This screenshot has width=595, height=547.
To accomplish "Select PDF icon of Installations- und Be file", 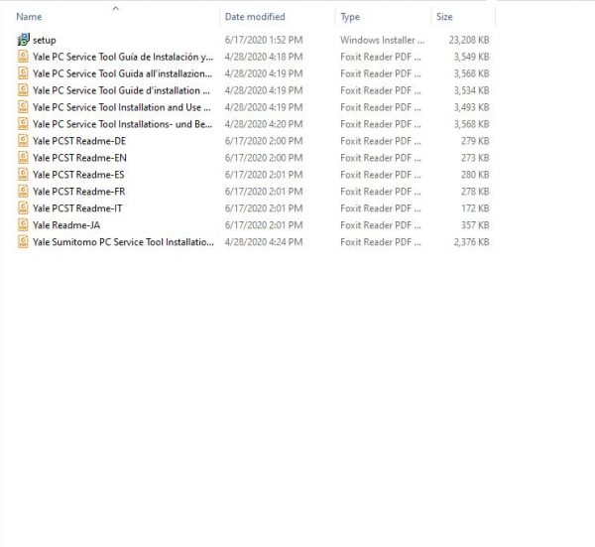I will [23, 124].
